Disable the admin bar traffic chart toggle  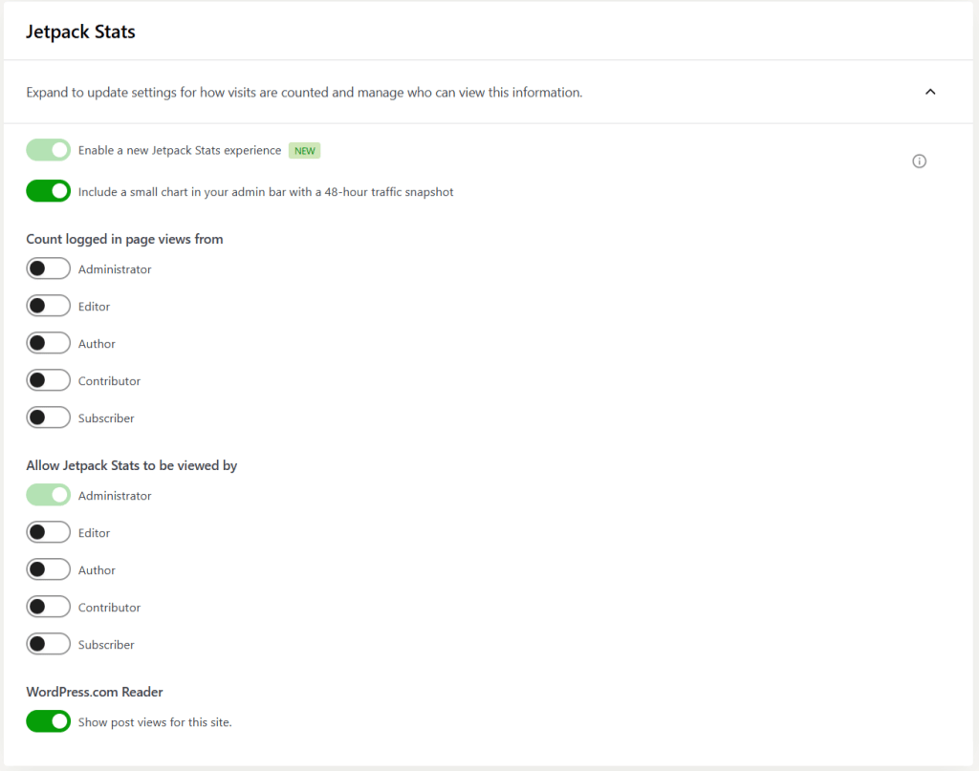(49, 191)
